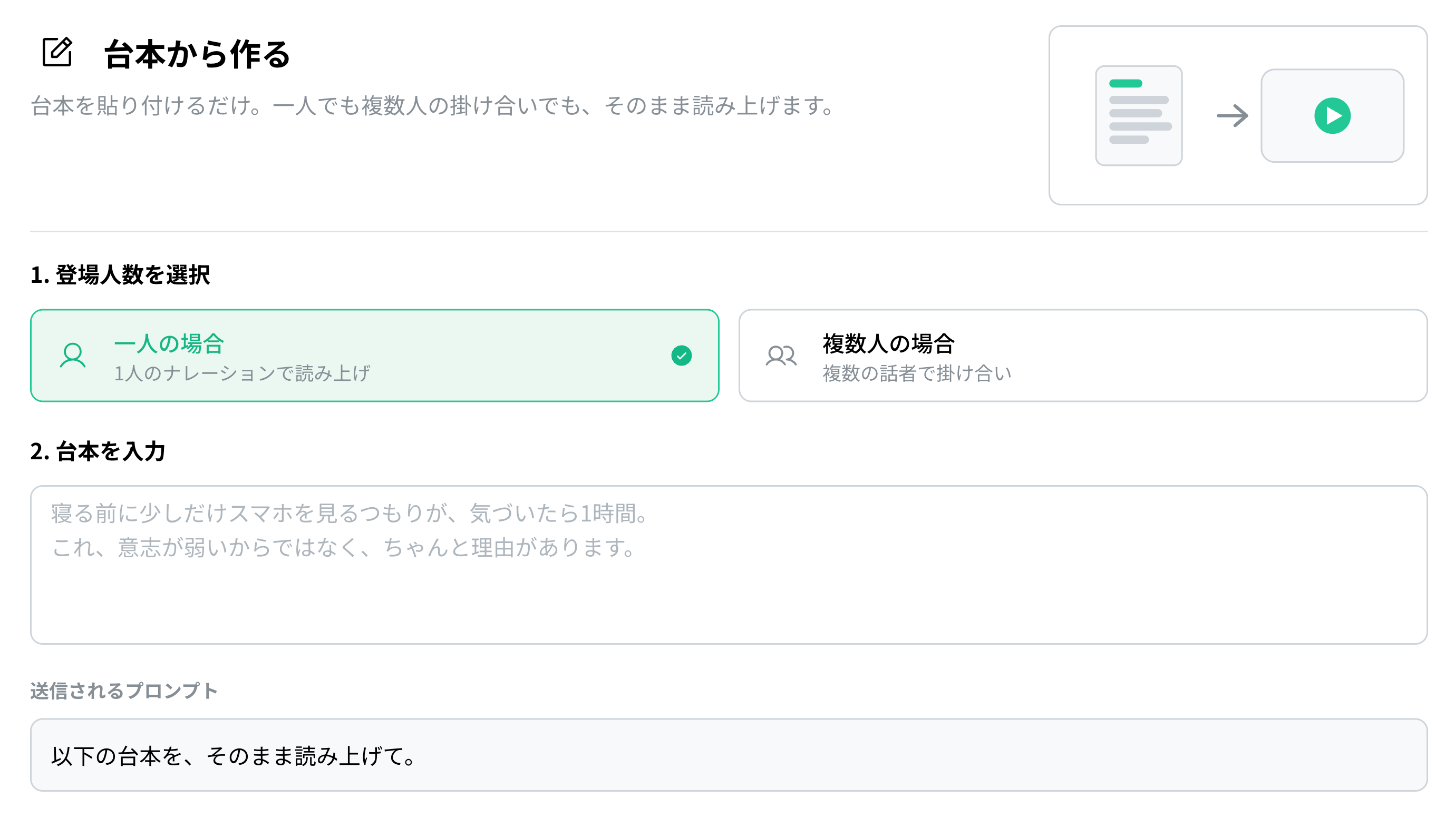Image resolution: width=1455 pixels, height=828 pixels.
Task: Click the 送信されるプロンプト label
Action: point(123,691)
